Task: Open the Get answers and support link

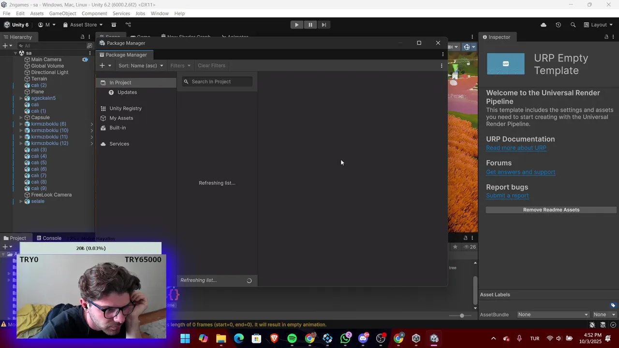Action: pos(520,172)
